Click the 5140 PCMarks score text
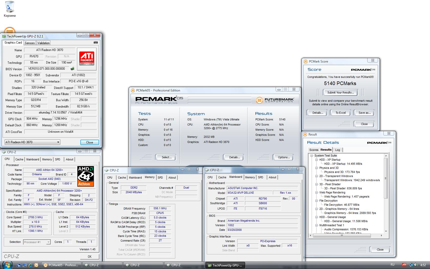The height and width of the screenshot is (269, 430). [x=340, y=83]
